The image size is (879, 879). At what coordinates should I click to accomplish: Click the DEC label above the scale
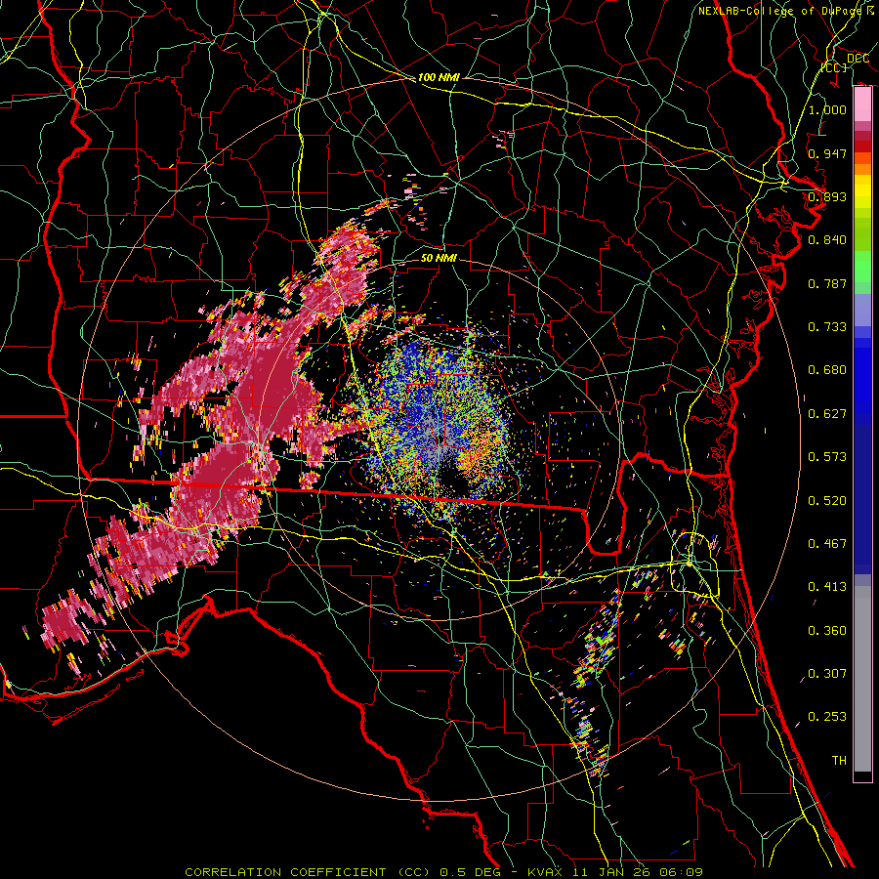(858, 59)
